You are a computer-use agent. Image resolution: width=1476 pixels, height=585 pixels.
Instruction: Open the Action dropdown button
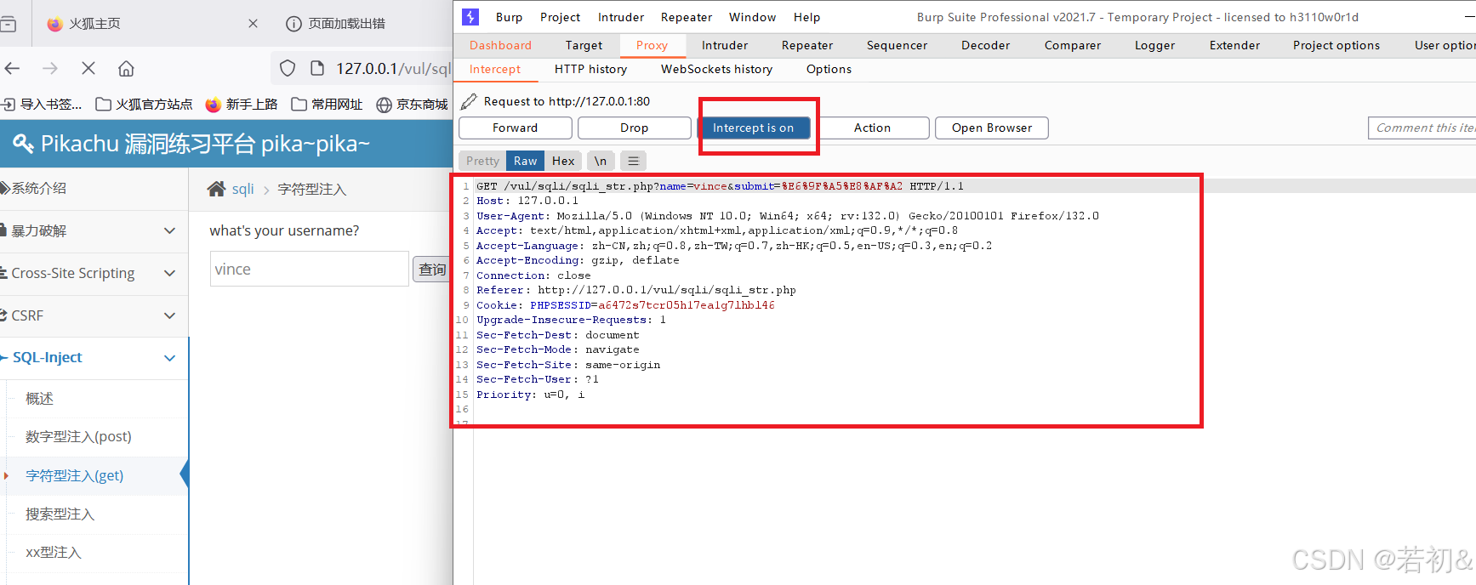(872, 128)
